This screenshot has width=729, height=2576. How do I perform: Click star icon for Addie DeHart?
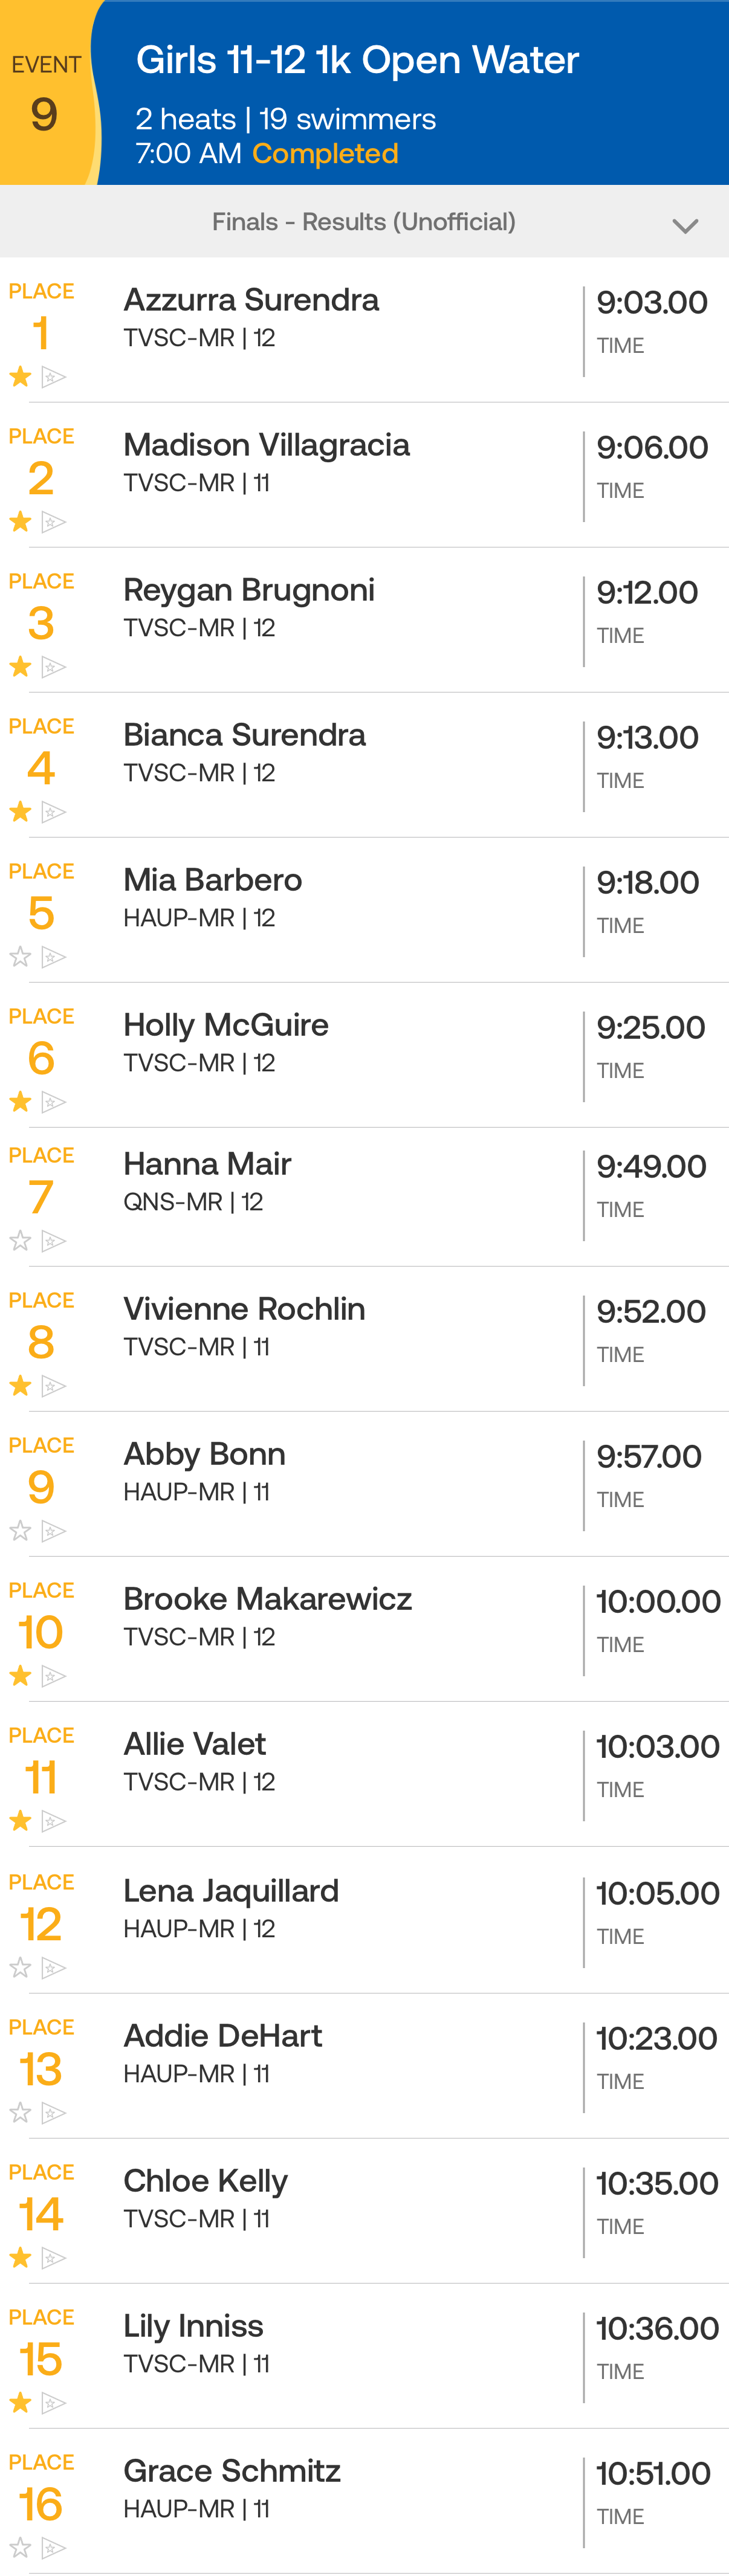[20, 2113]
